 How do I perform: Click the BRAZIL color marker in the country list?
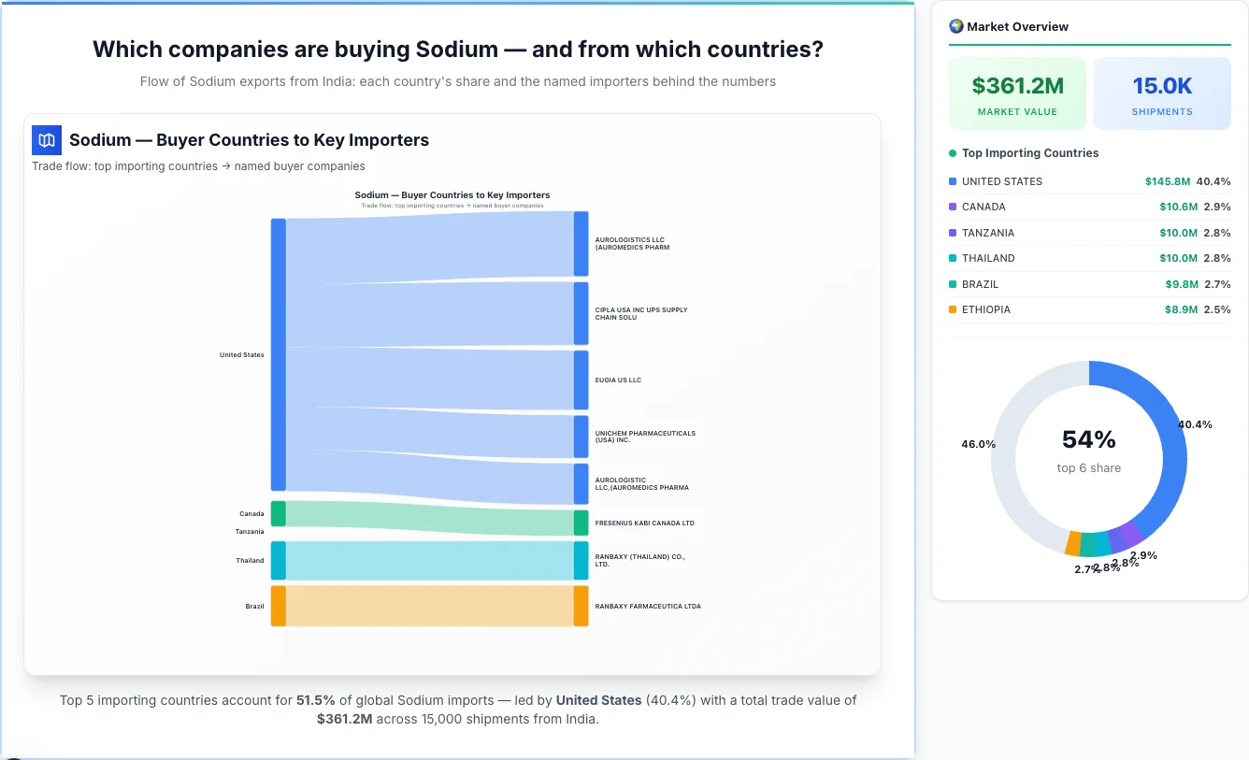[x=953, y=283]
